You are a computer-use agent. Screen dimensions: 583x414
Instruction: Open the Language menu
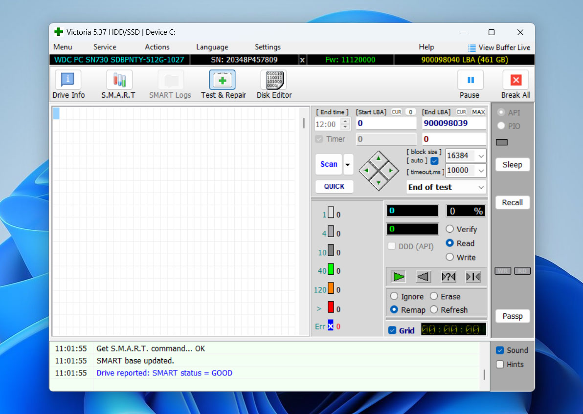click(x=212, y=47)
